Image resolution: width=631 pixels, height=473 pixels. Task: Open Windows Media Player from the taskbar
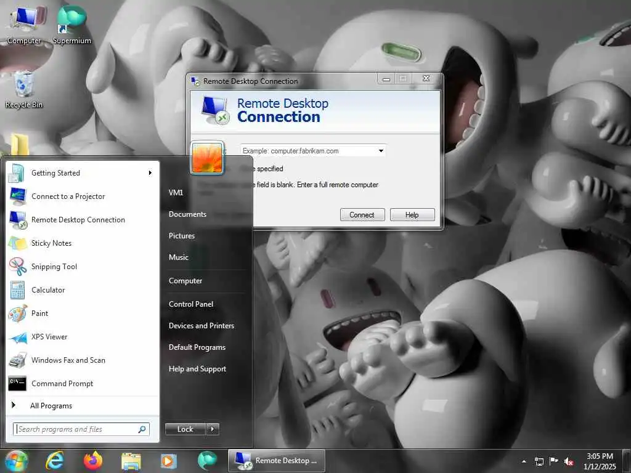169,461
